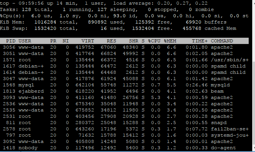Click the %CPU column header
The height and width of the screenshot is (152, 255).
click(x=154, y=41)
